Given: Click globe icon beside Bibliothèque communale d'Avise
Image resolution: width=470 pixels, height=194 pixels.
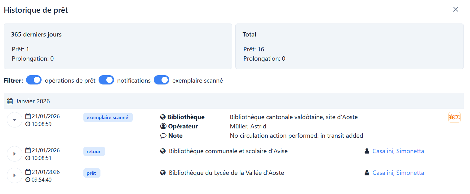Looking at the screenshot, I should click(163, 151).
